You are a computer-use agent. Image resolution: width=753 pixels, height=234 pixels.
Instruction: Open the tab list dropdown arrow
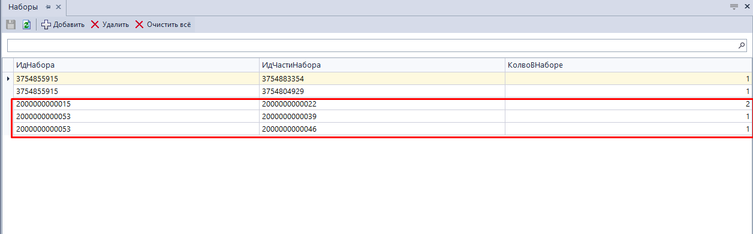pyautogui.click(x=733, y=7)
